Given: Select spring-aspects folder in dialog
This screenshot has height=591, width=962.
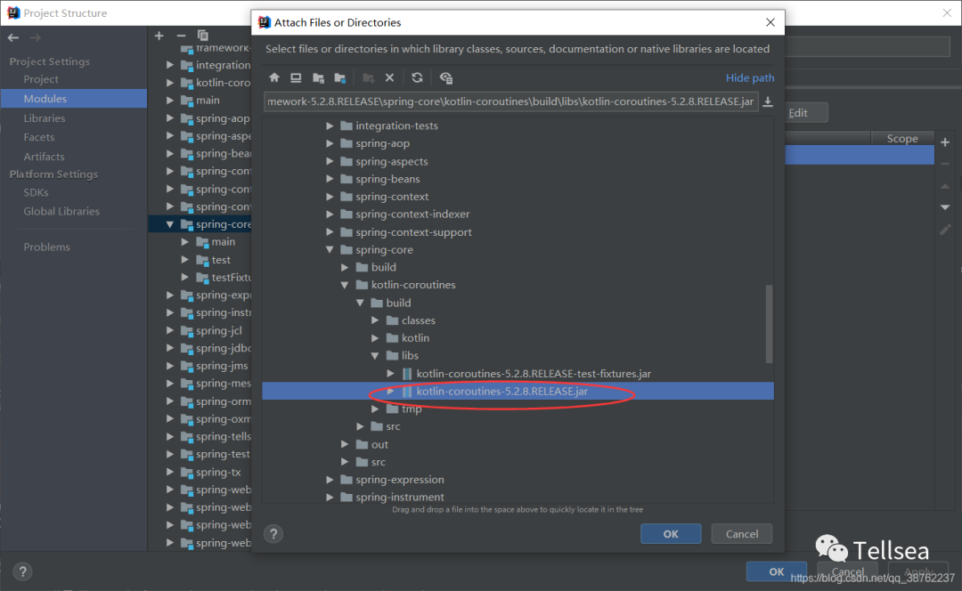Looking at the screenshot, I should click(391, 161).
